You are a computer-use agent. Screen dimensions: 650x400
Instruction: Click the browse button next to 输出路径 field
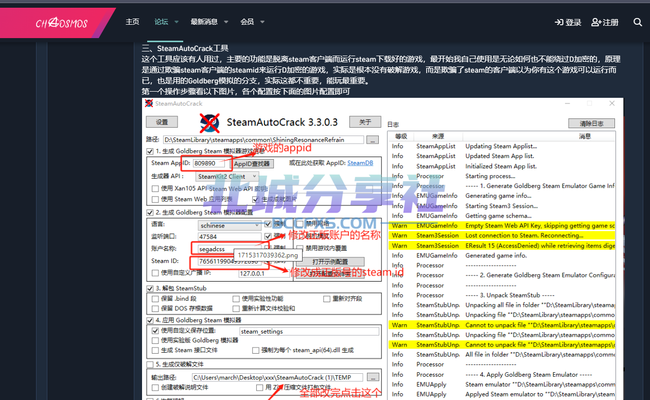[374, 377]
